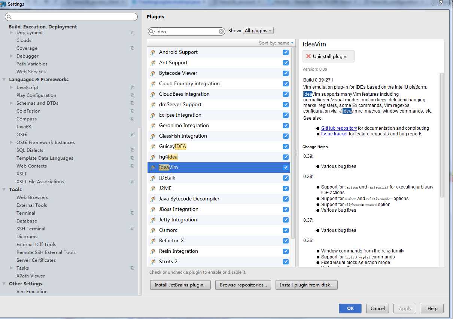Click the Uninstall plugin button

pyautogui.click(x=328, y=56)
